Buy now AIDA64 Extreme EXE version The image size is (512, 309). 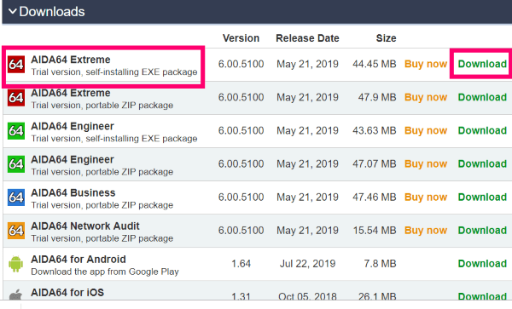click(x=426, y=64)
